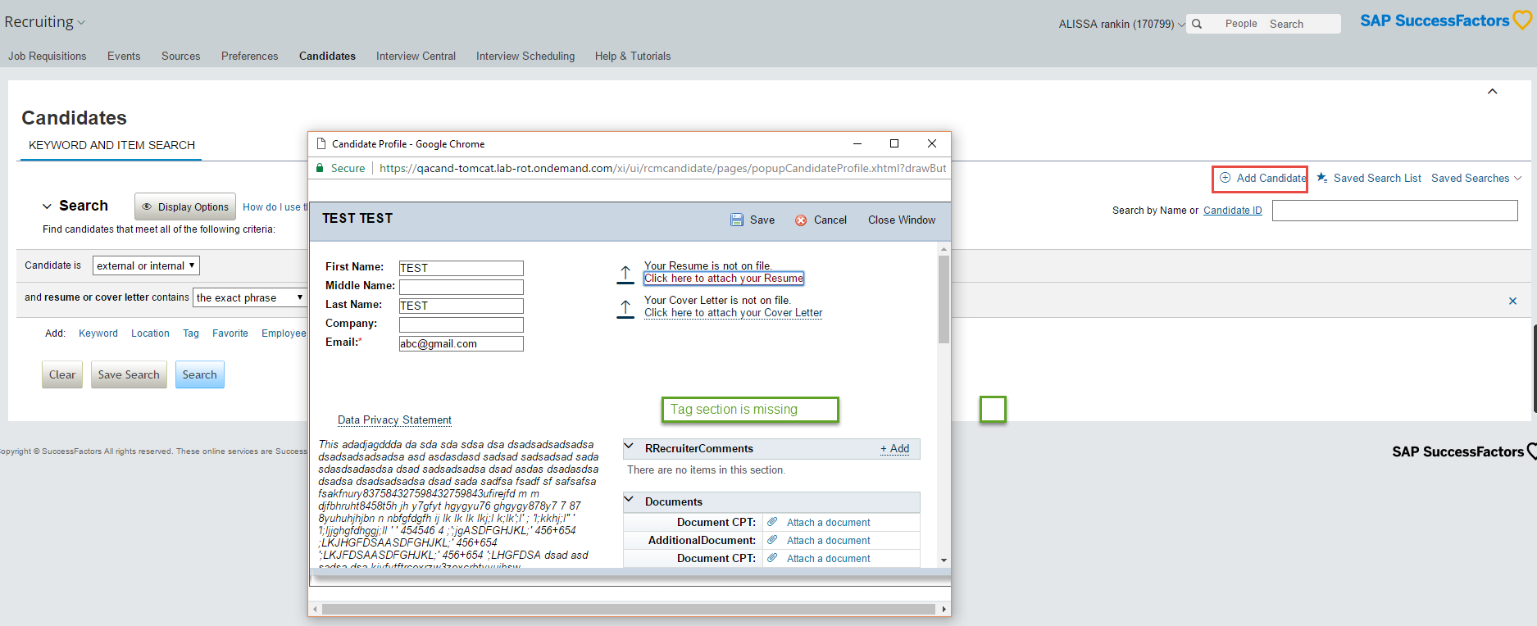Screen dimensions: 1537x626
Task: Click the How do I use help link
Action: pos(275,207)
